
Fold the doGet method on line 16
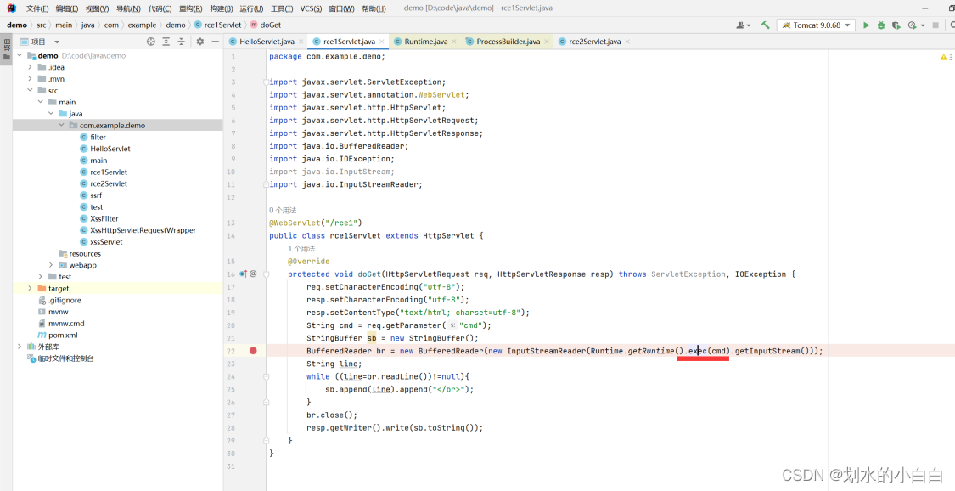267,274
